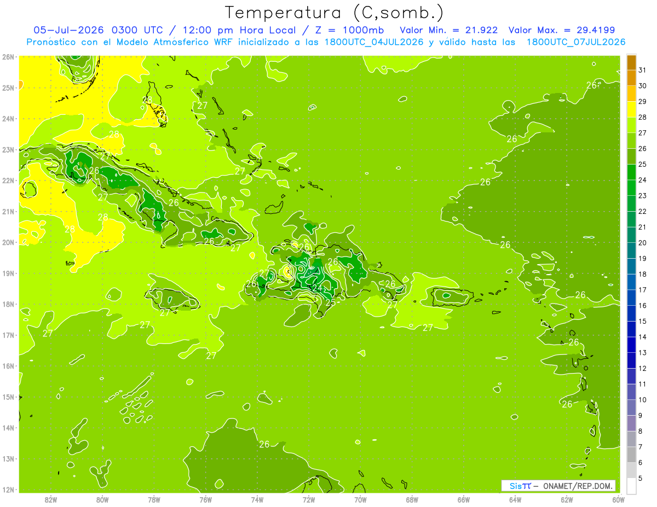The height and width of the screenshot is (507, 657).
Task: Click the 18N latitude axis label
Action: pyautogui.click(x=8, y=304)
